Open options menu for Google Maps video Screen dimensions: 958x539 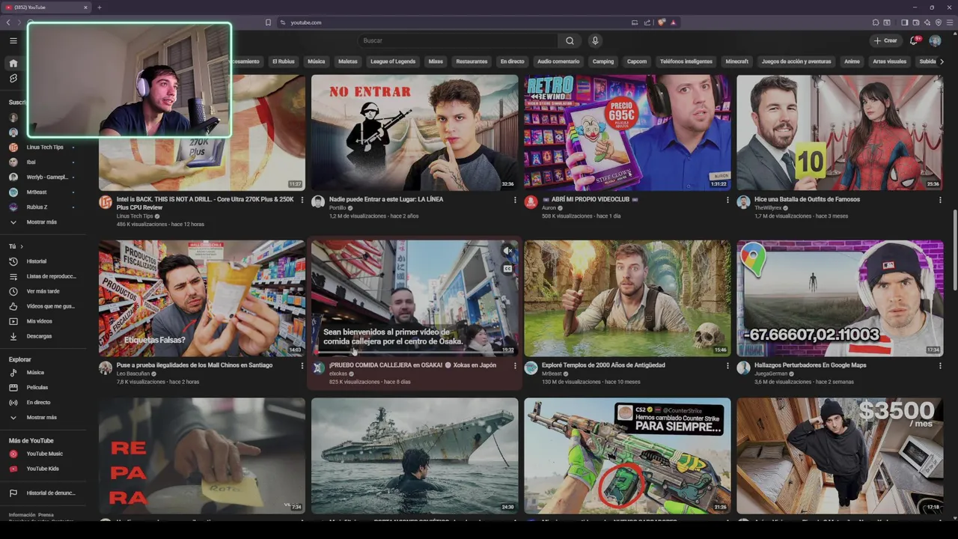tap(940, 365)
